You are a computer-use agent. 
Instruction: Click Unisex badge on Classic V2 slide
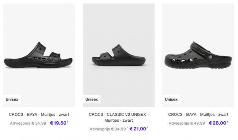92,99
